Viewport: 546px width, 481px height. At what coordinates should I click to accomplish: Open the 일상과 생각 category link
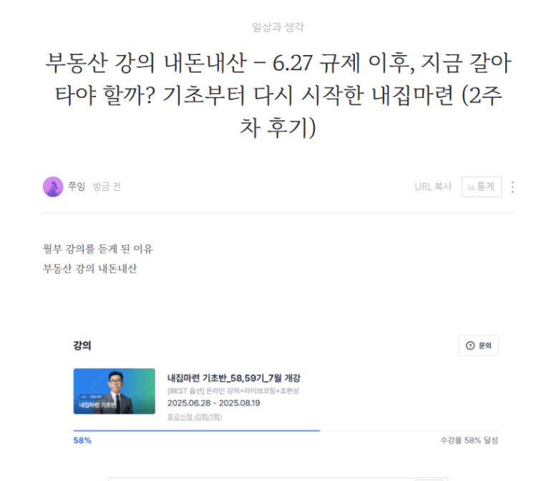278,27
